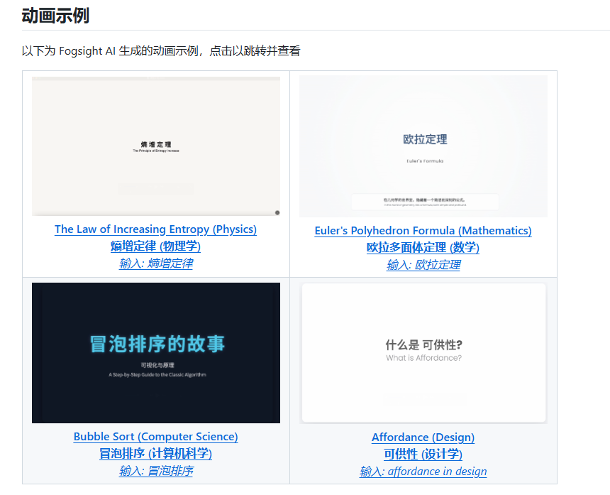
Task: Open 'Euler's Polyhedron Formula (Mathematics)' link
Action: tap(423, 231)
